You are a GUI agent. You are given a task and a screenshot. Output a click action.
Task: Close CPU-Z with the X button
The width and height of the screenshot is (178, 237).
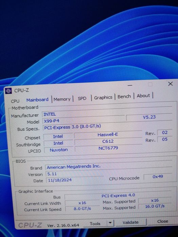tap(171, 84)
